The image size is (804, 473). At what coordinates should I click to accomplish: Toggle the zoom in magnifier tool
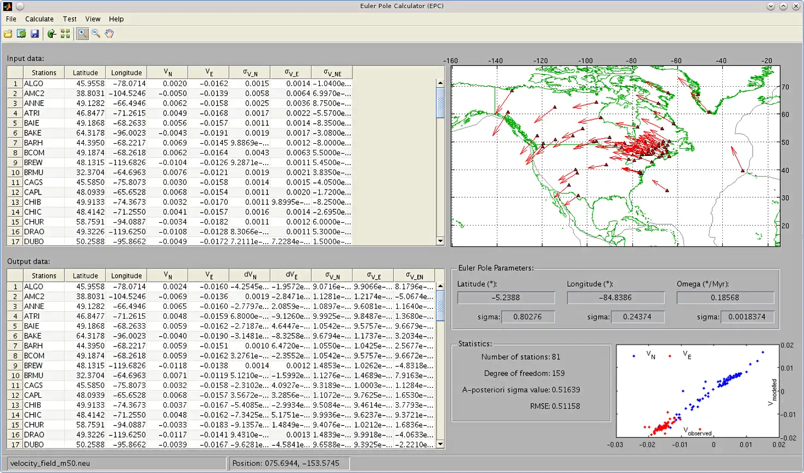[82, 34]
